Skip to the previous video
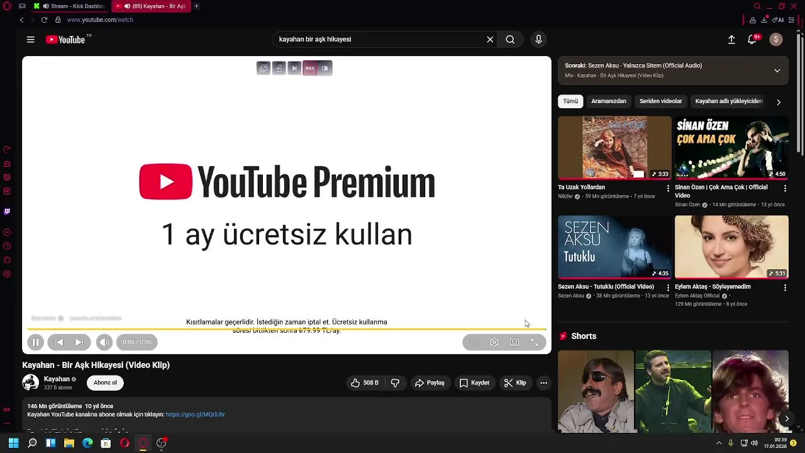 [x=59, y=342]
